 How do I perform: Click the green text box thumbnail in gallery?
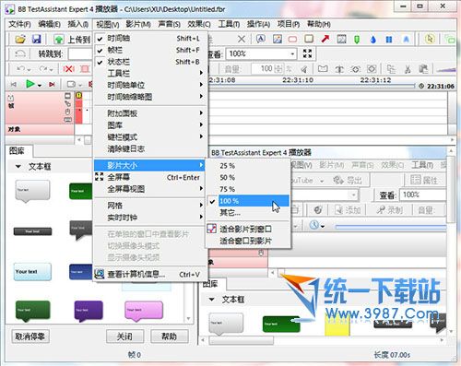tap(80, 191)
